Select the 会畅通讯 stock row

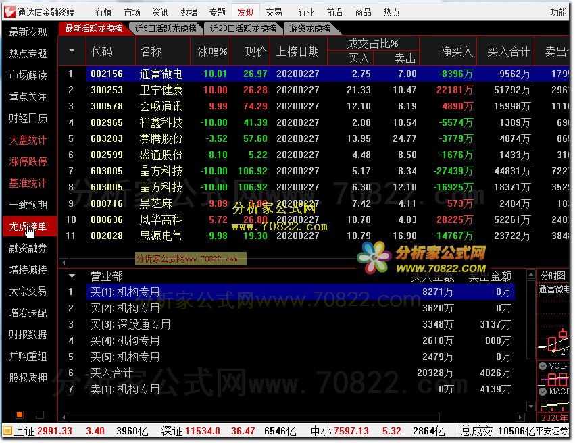316,106
